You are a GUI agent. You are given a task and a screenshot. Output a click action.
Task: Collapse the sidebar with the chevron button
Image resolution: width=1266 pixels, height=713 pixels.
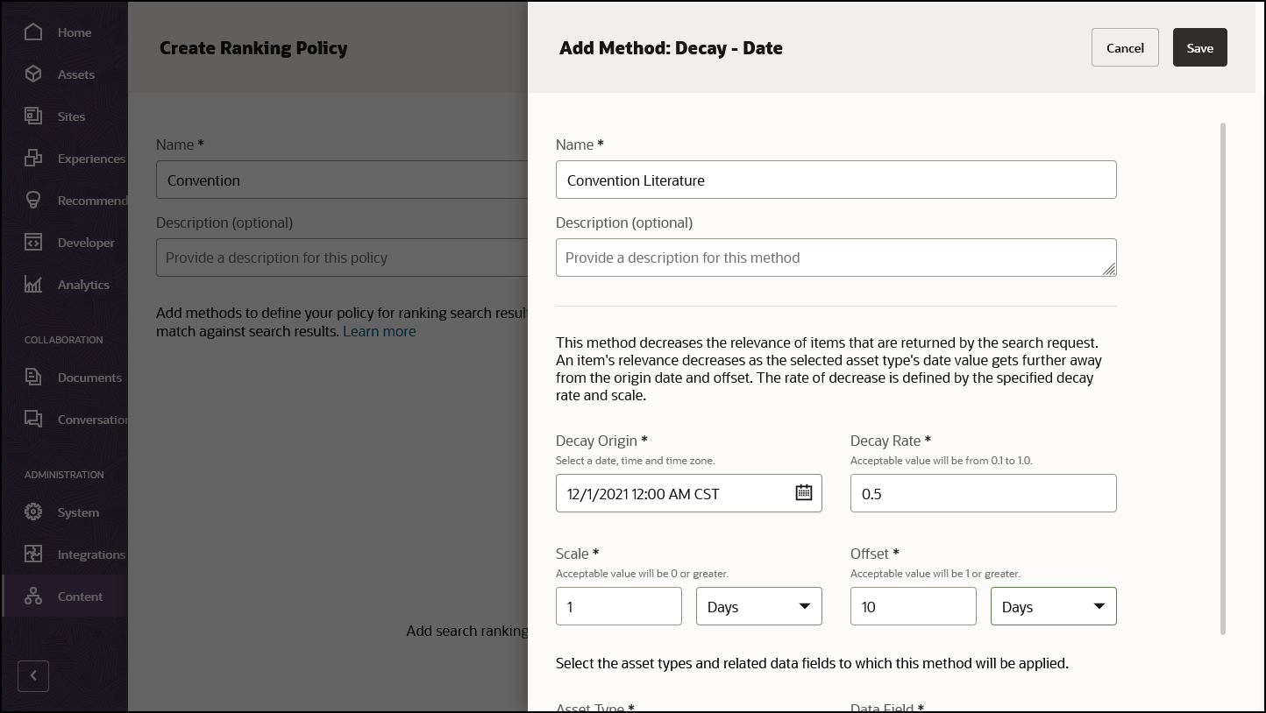coord(33,675)
